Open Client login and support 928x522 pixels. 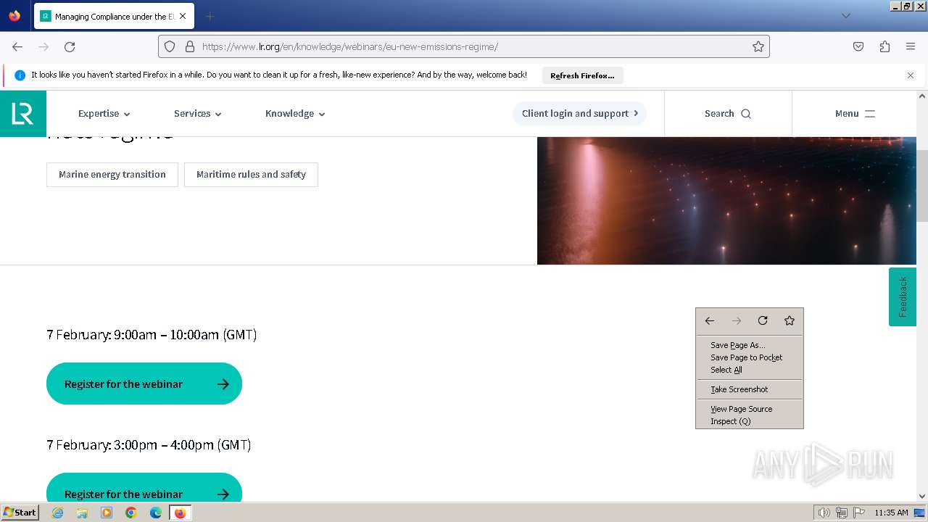coord(580,114)
